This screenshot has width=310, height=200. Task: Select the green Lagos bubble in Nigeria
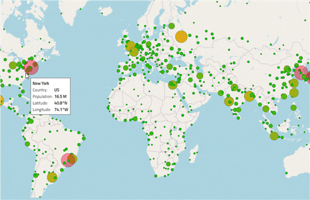point(135,119)
